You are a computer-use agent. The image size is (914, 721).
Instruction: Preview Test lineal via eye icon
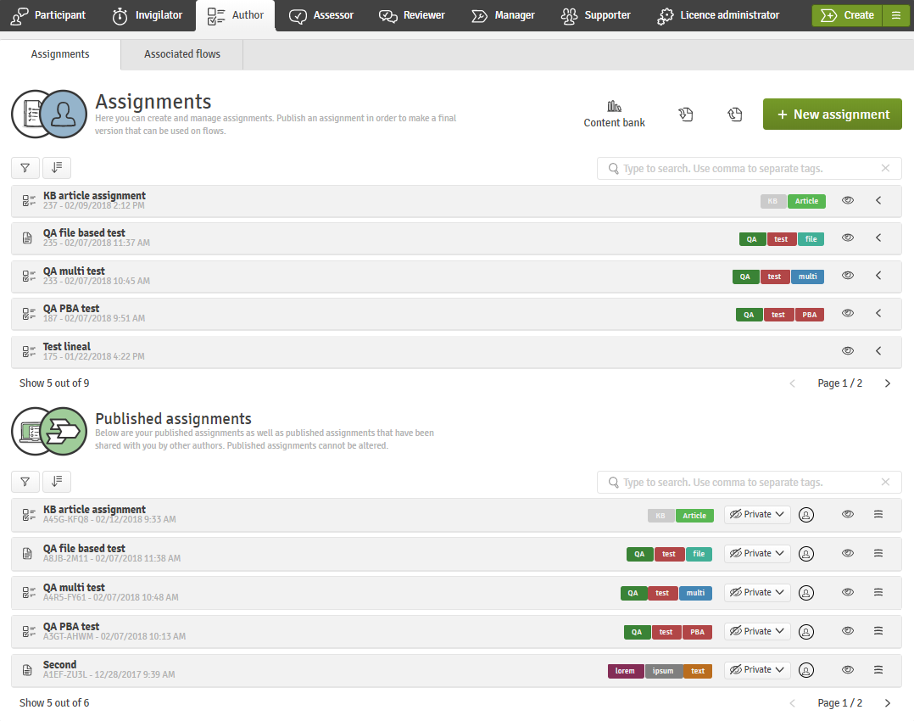[848, 350]
